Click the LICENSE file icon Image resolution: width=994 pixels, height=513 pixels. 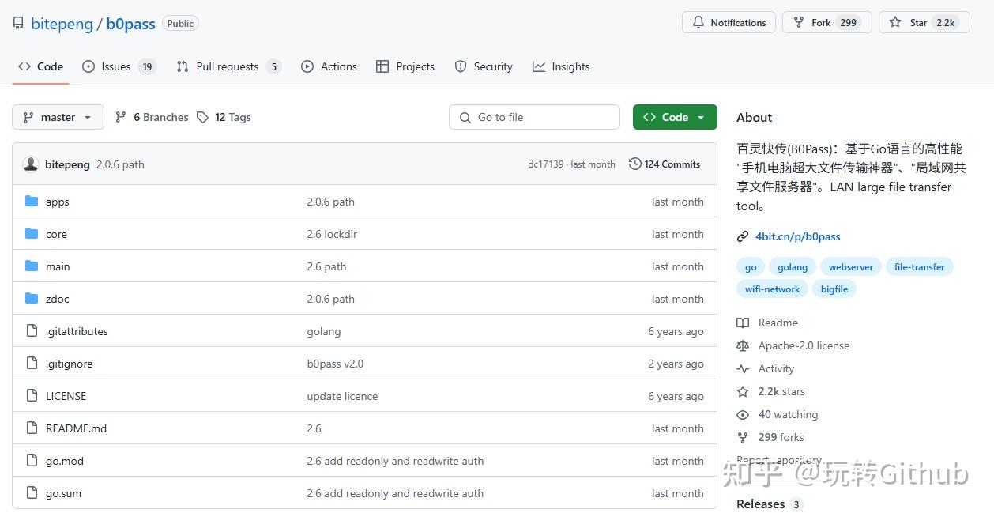click(x=32, y=396)
